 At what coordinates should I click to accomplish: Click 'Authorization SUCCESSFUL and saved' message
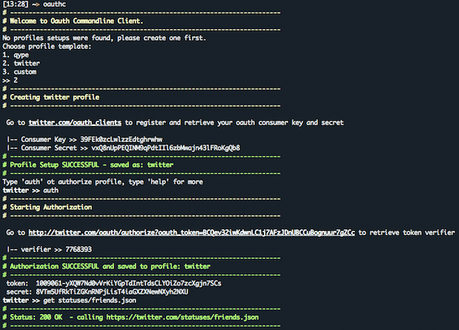(109, 267)
